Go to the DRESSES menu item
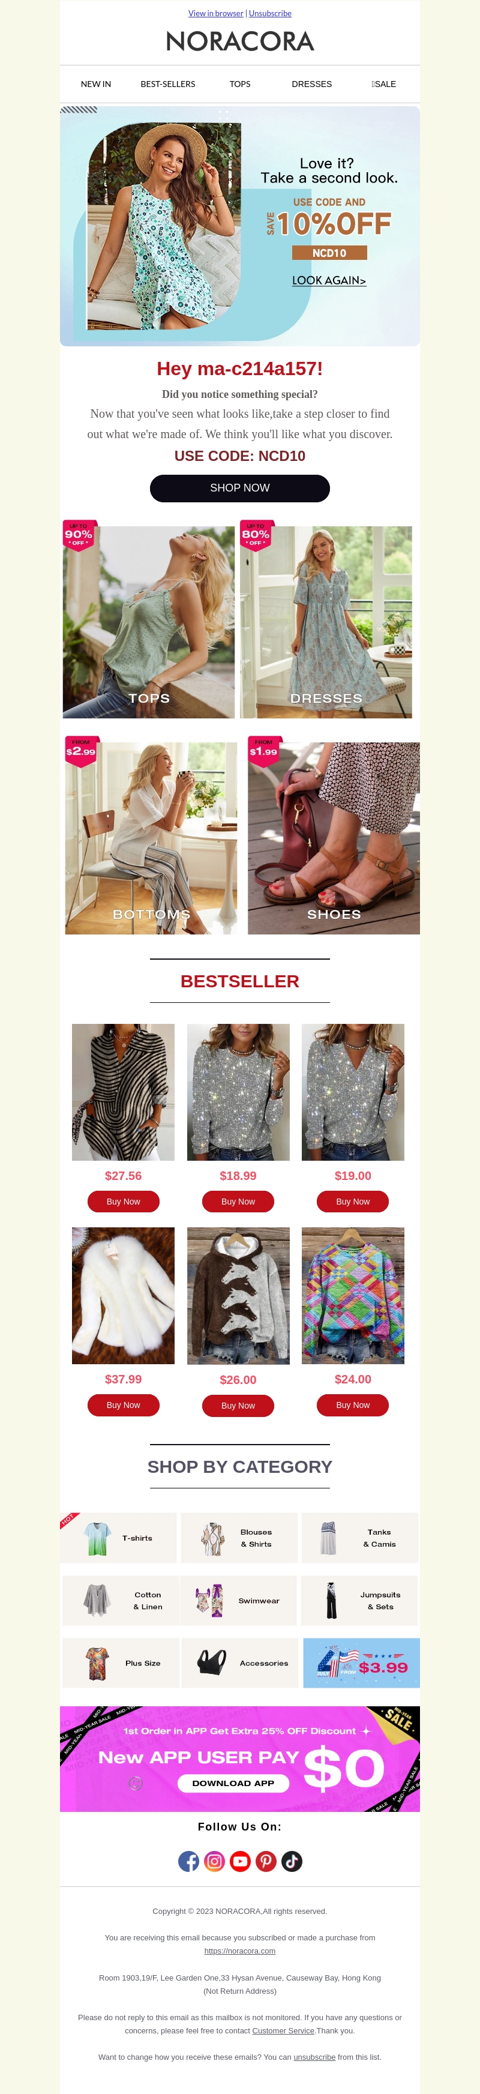This screenshot has height=2094, width=480. pyautogui.click(x=312, y=84)
